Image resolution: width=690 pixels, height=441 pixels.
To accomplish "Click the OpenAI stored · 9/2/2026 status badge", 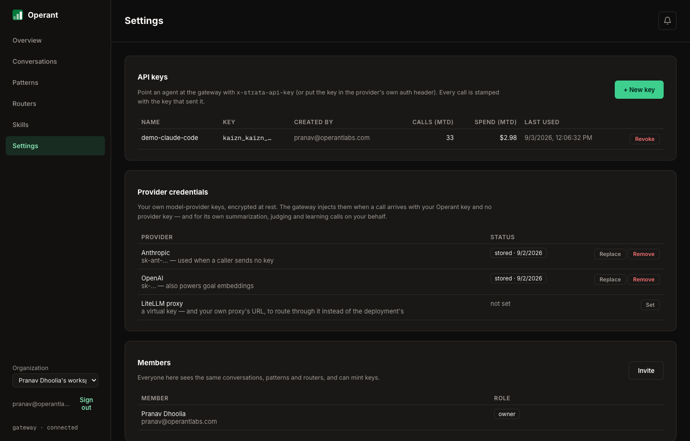I will point(518,279).
